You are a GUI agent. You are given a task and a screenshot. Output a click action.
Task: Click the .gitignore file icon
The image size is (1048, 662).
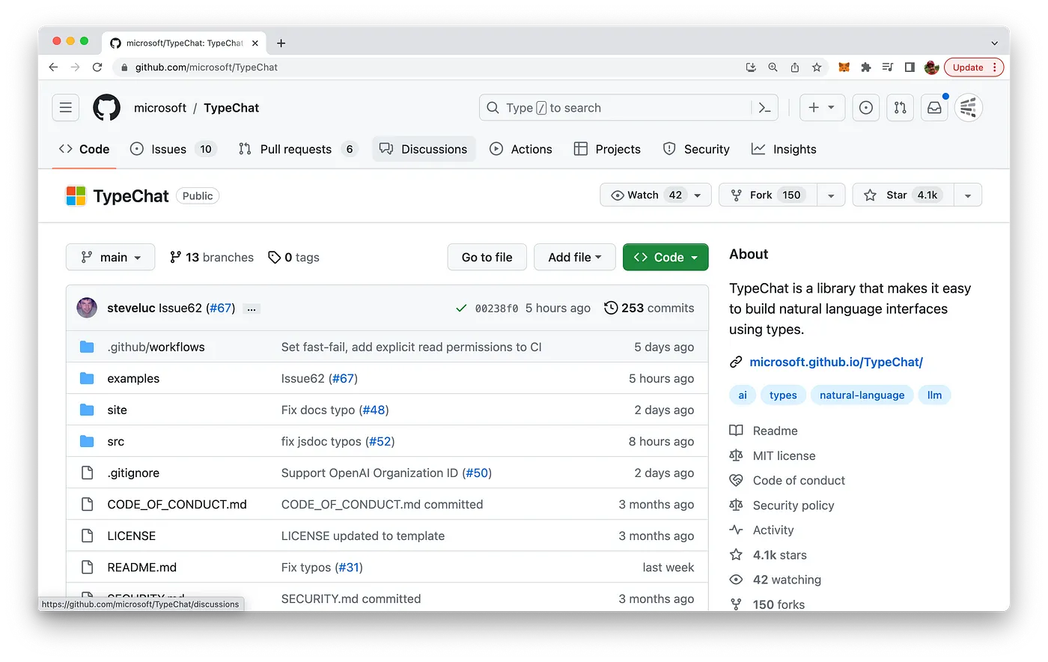pyautogui.click(x=87, y=473)
